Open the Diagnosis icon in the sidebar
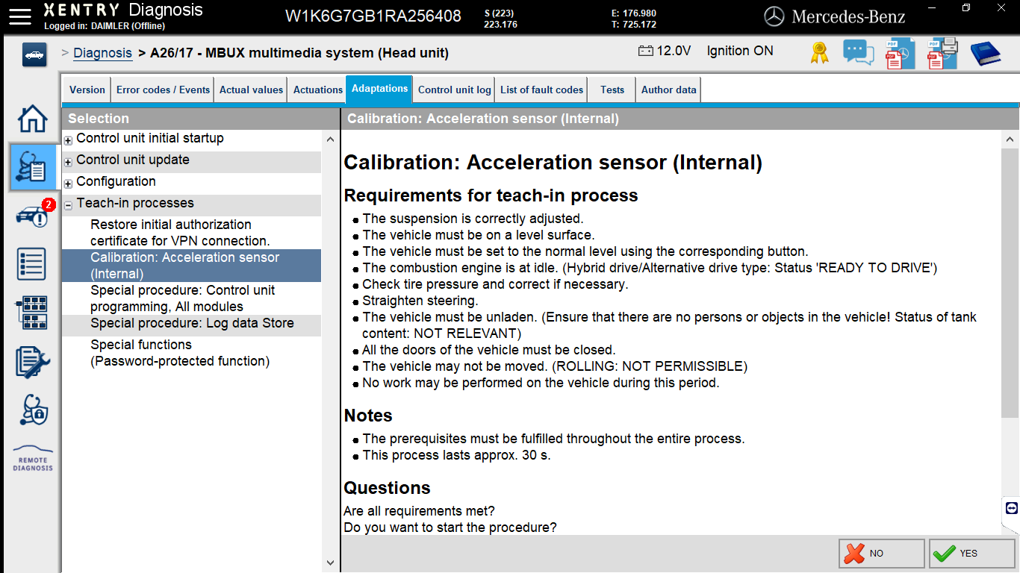The width and height of the screenshot is (1020, 573). pos(33,167)
